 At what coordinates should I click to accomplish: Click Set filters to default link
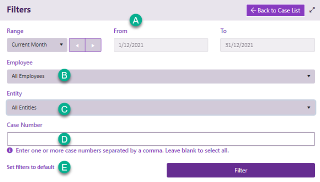pos(31,167)
